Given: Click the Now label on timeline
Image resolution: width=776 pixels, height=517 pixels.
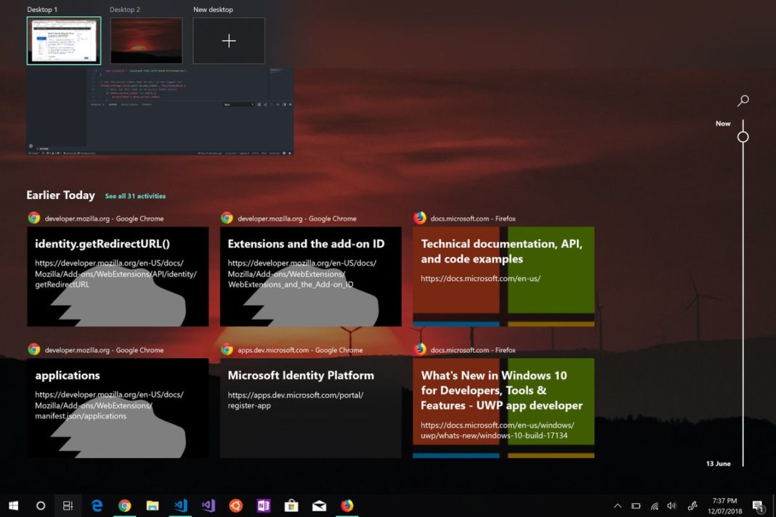Looking at the screenshot, I should tap(723, 123).
